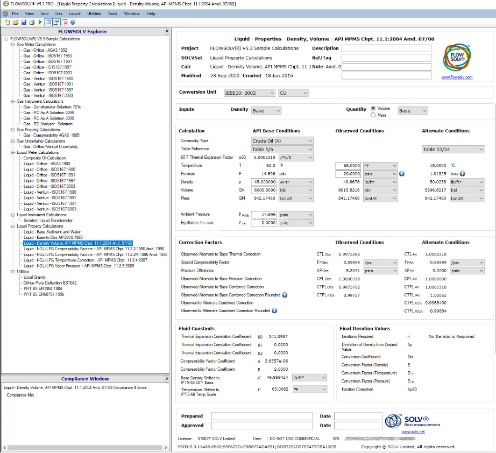This screenshot has width=496, height=453.
Task: Open the Liquid menu
Action: [75, 13]
